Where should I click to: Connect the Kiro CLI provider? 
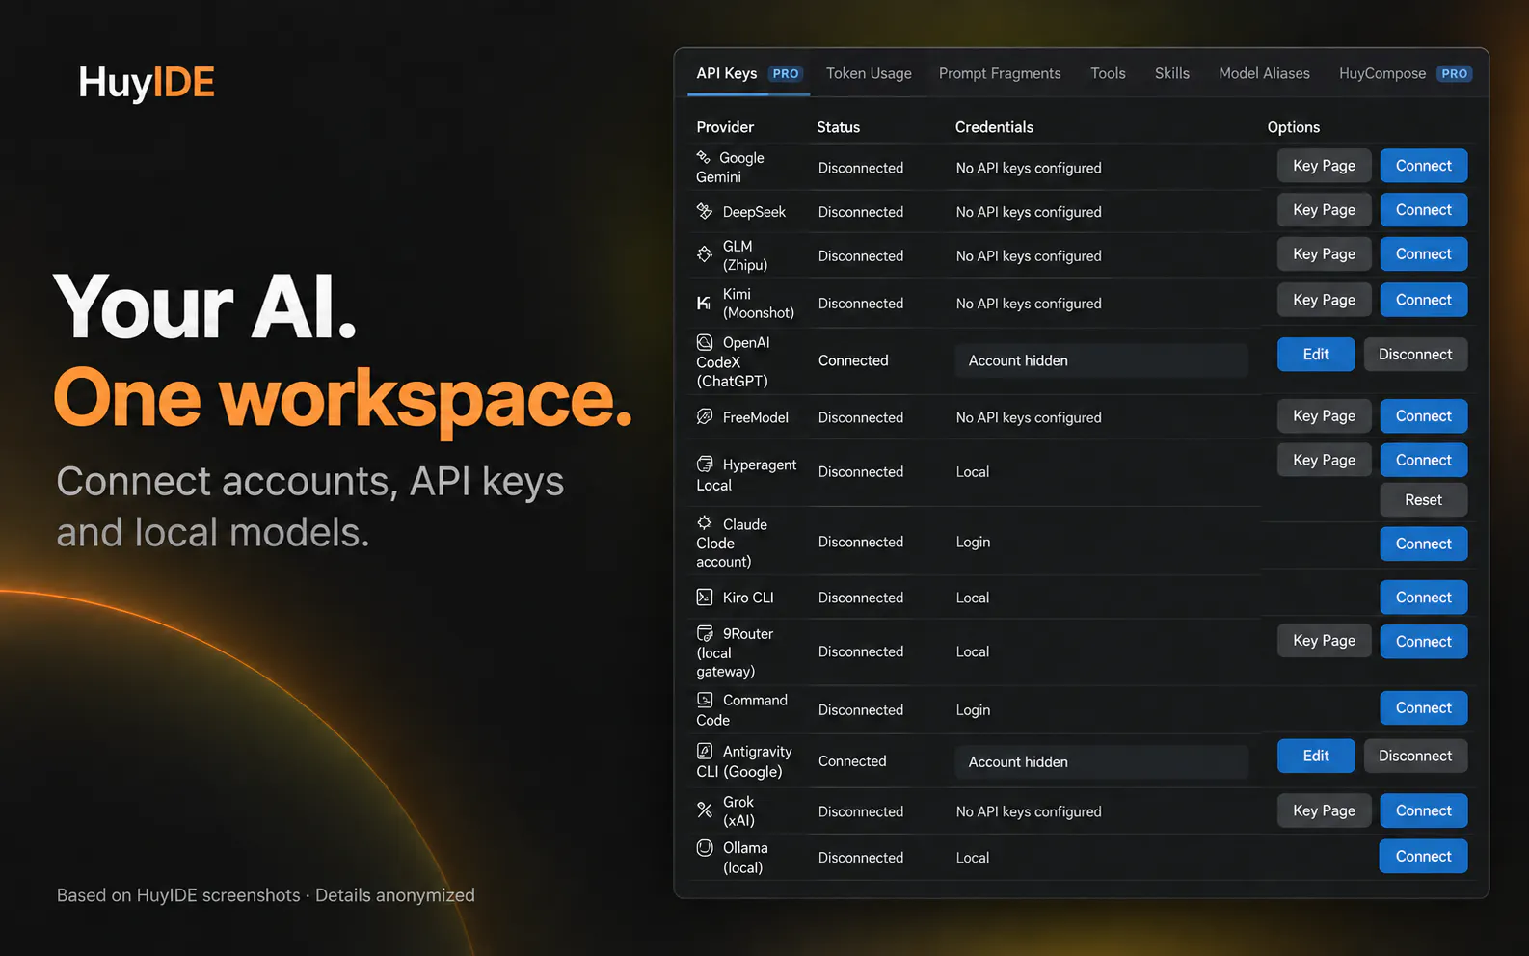(x=1423, y=597)
